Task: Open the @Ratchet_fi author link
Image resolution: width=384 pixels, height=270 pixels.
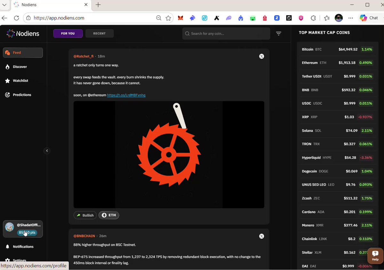Action: coord(84,56)
